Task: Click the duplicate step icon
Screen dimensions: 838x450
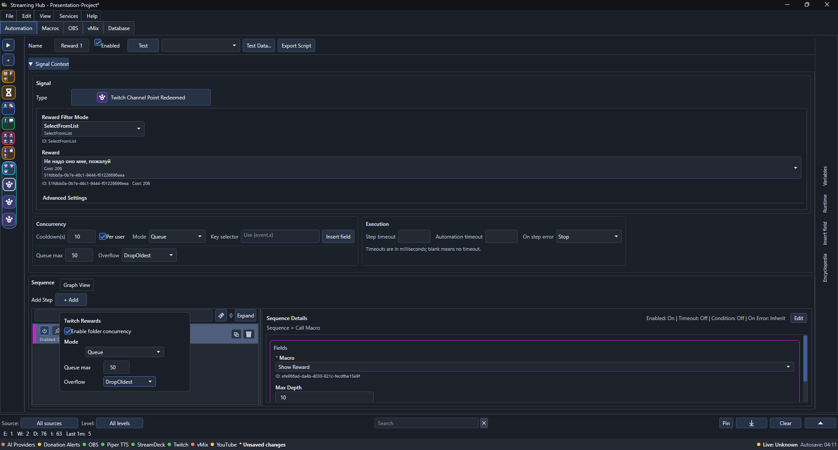Action: [236, 334]
